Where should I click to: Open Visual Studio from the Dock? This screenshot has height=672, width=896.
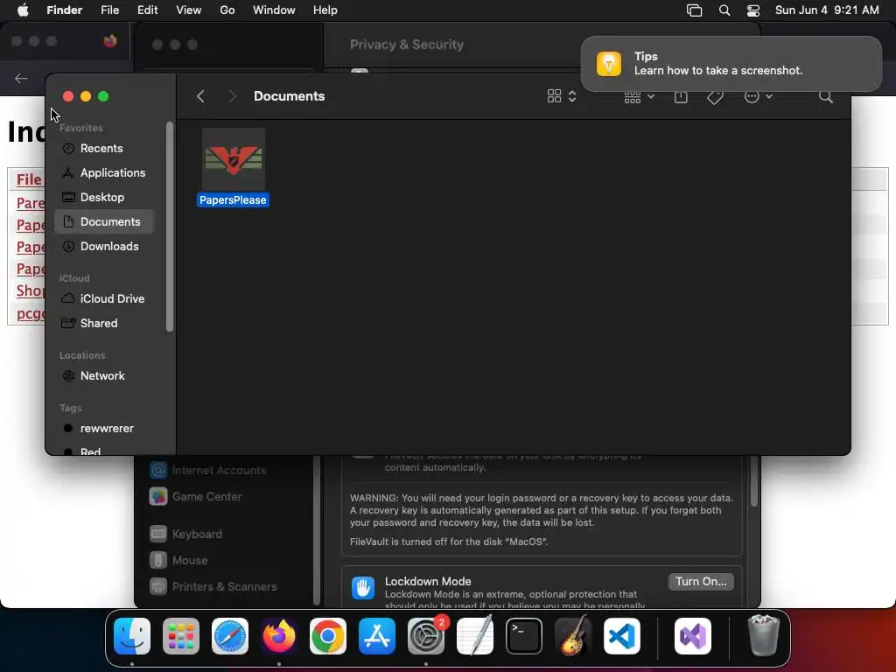point(693,636)
